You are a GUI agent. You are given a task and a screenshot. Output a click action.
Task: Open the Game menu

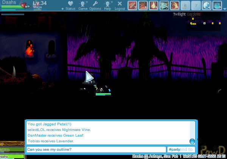click(x=83, y=6)
